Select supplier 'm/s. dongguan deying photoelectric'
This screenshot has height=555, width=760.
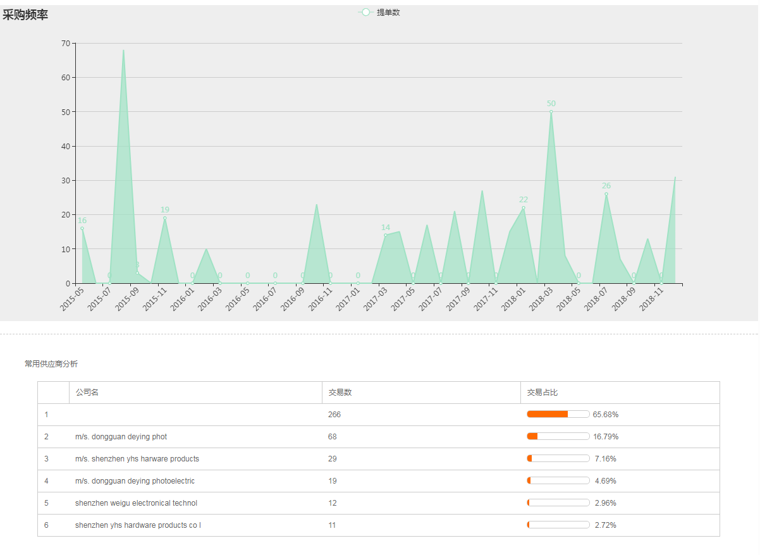135,481
